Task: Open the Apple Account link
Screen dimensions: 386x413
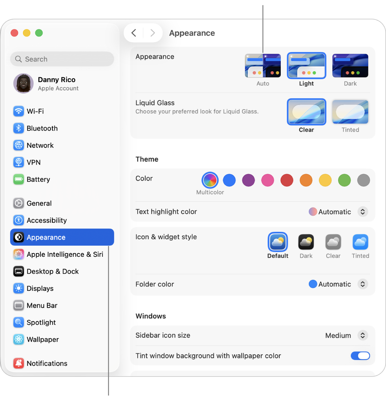Action: (58, 88)
